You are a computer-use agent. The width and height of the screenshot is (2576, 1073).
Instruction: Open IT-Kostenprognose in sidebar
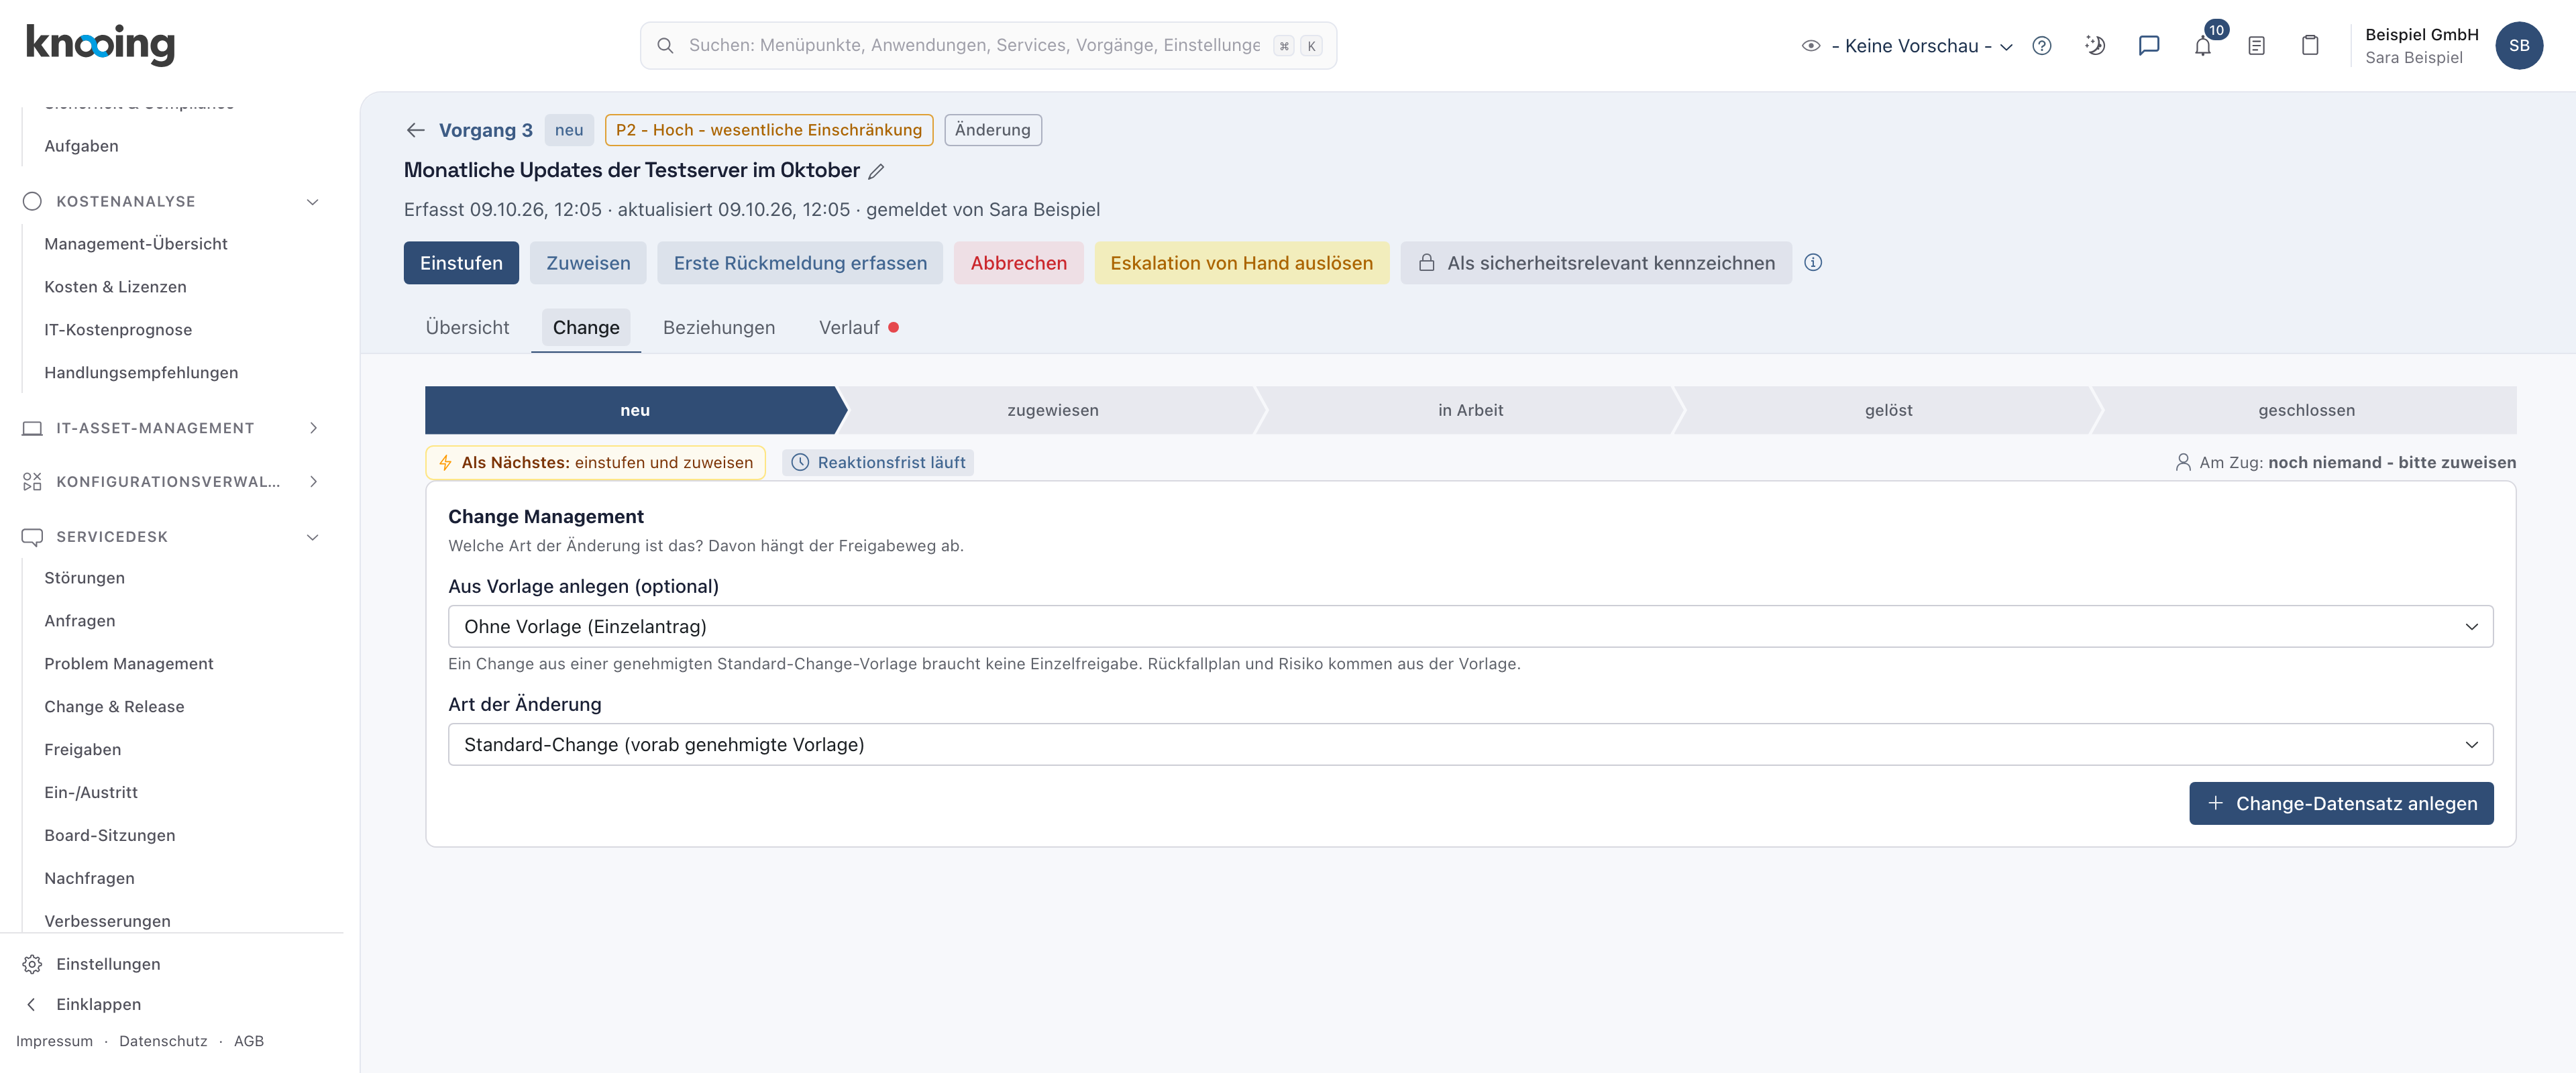click(x=118, y=330)
